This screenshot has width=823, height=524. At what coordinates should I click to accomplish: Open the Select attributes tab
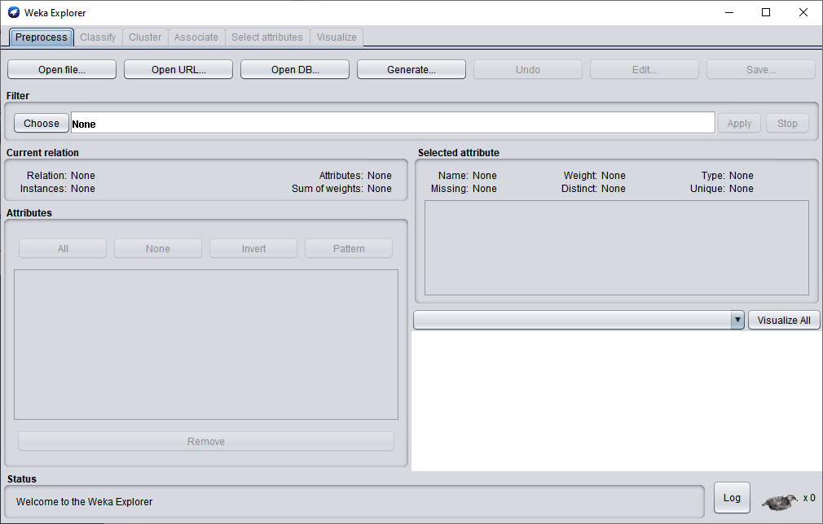click(x=267, y=37)
